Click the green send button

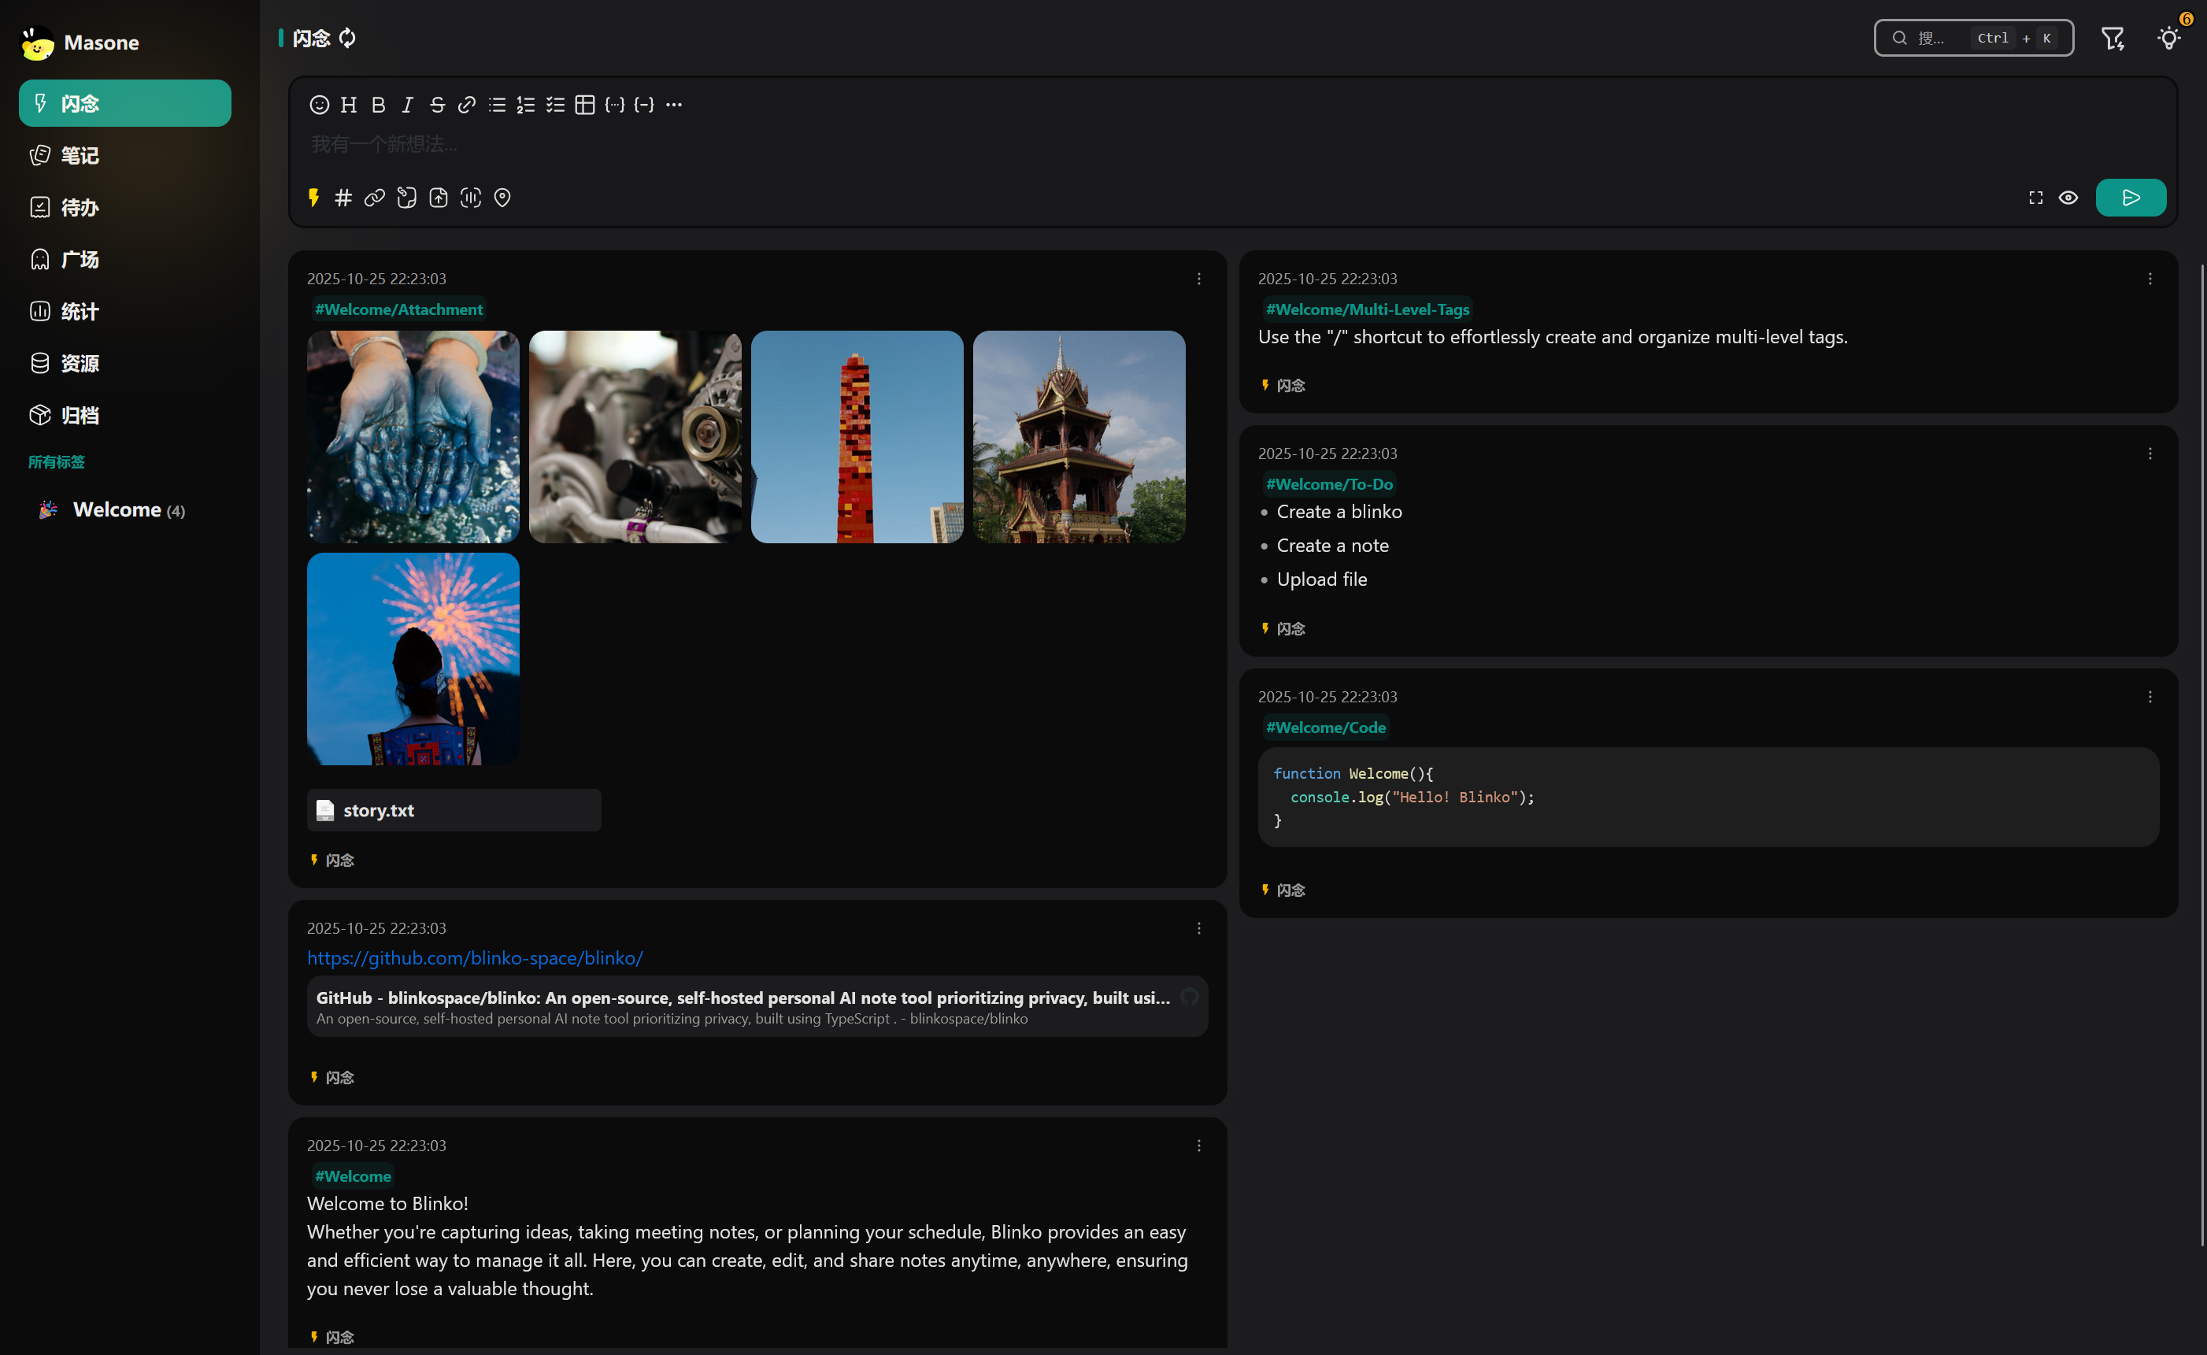click(2130, 197)
